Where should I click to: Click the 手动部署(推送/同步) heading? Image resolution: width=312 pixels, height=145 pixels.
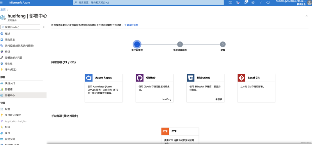[65, 116]
